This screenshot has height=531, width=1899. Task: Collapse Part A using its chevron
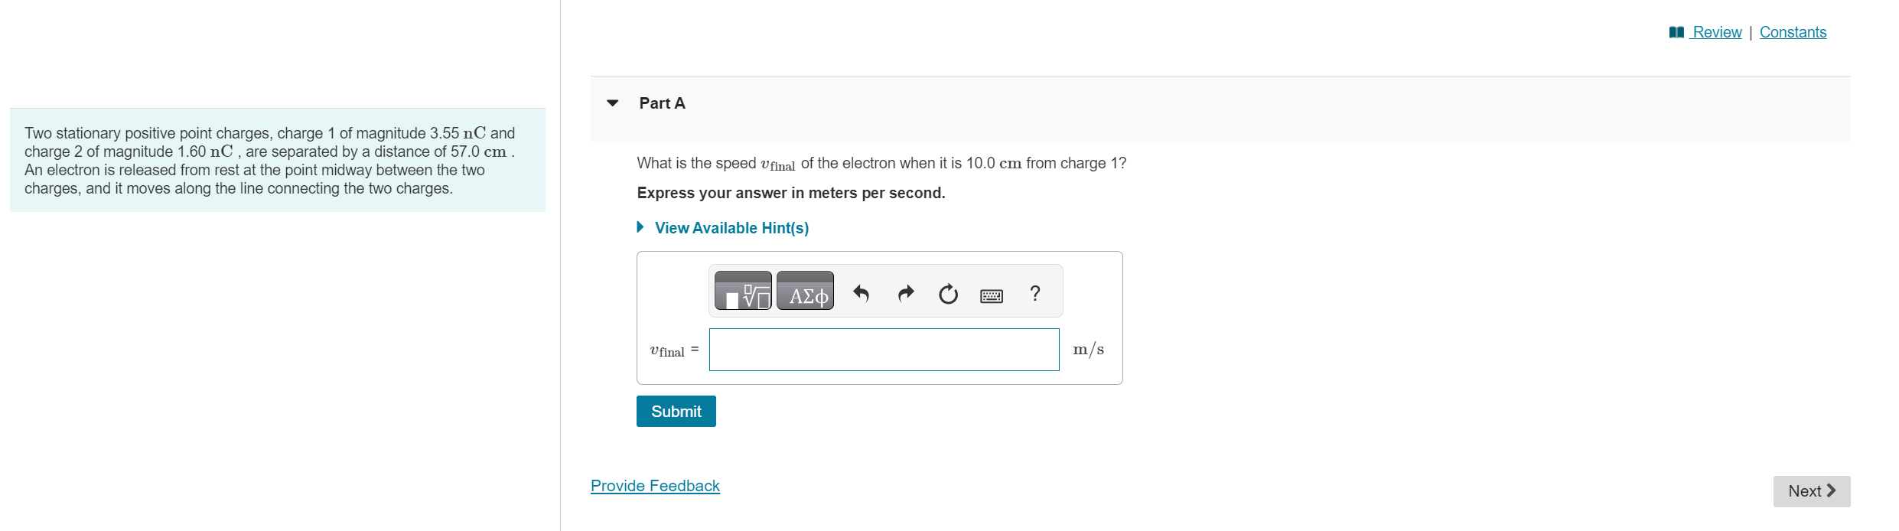612,103
